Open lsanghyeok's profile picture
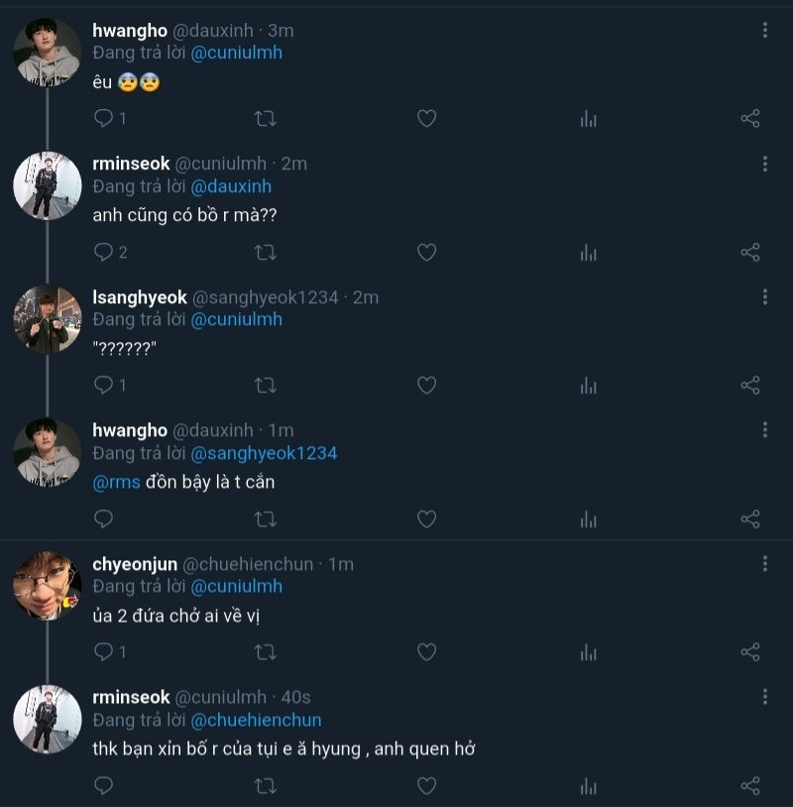793x807 pixels. click(47, 319)
